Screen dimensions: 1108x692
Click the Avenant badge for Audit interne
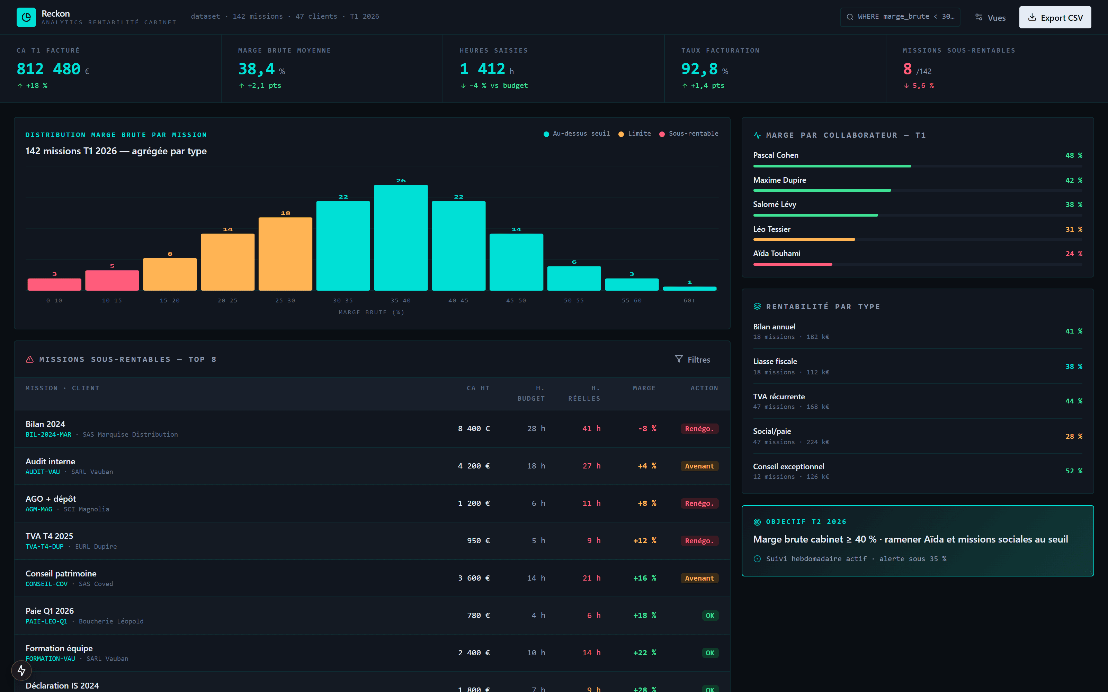point(699,466)
